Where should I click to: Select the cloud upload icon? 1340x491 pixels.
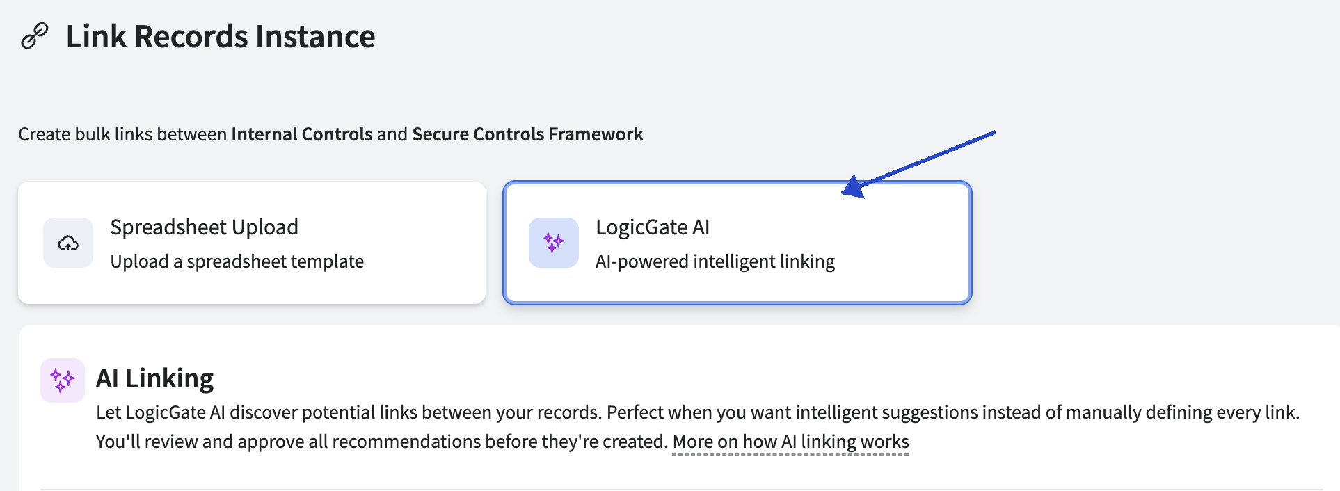68,243
